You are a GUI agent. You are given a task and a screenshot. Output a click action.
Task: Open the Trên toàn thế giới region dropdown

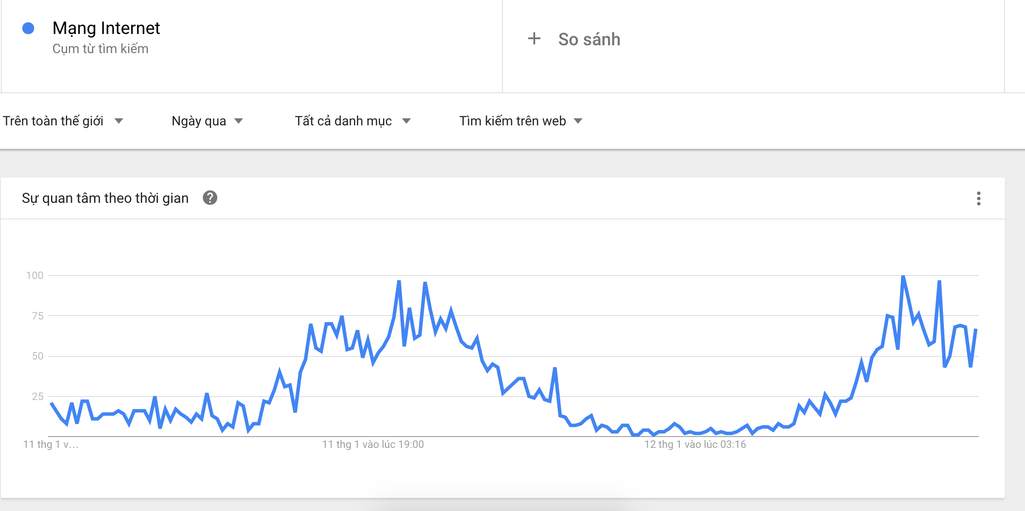53,121
